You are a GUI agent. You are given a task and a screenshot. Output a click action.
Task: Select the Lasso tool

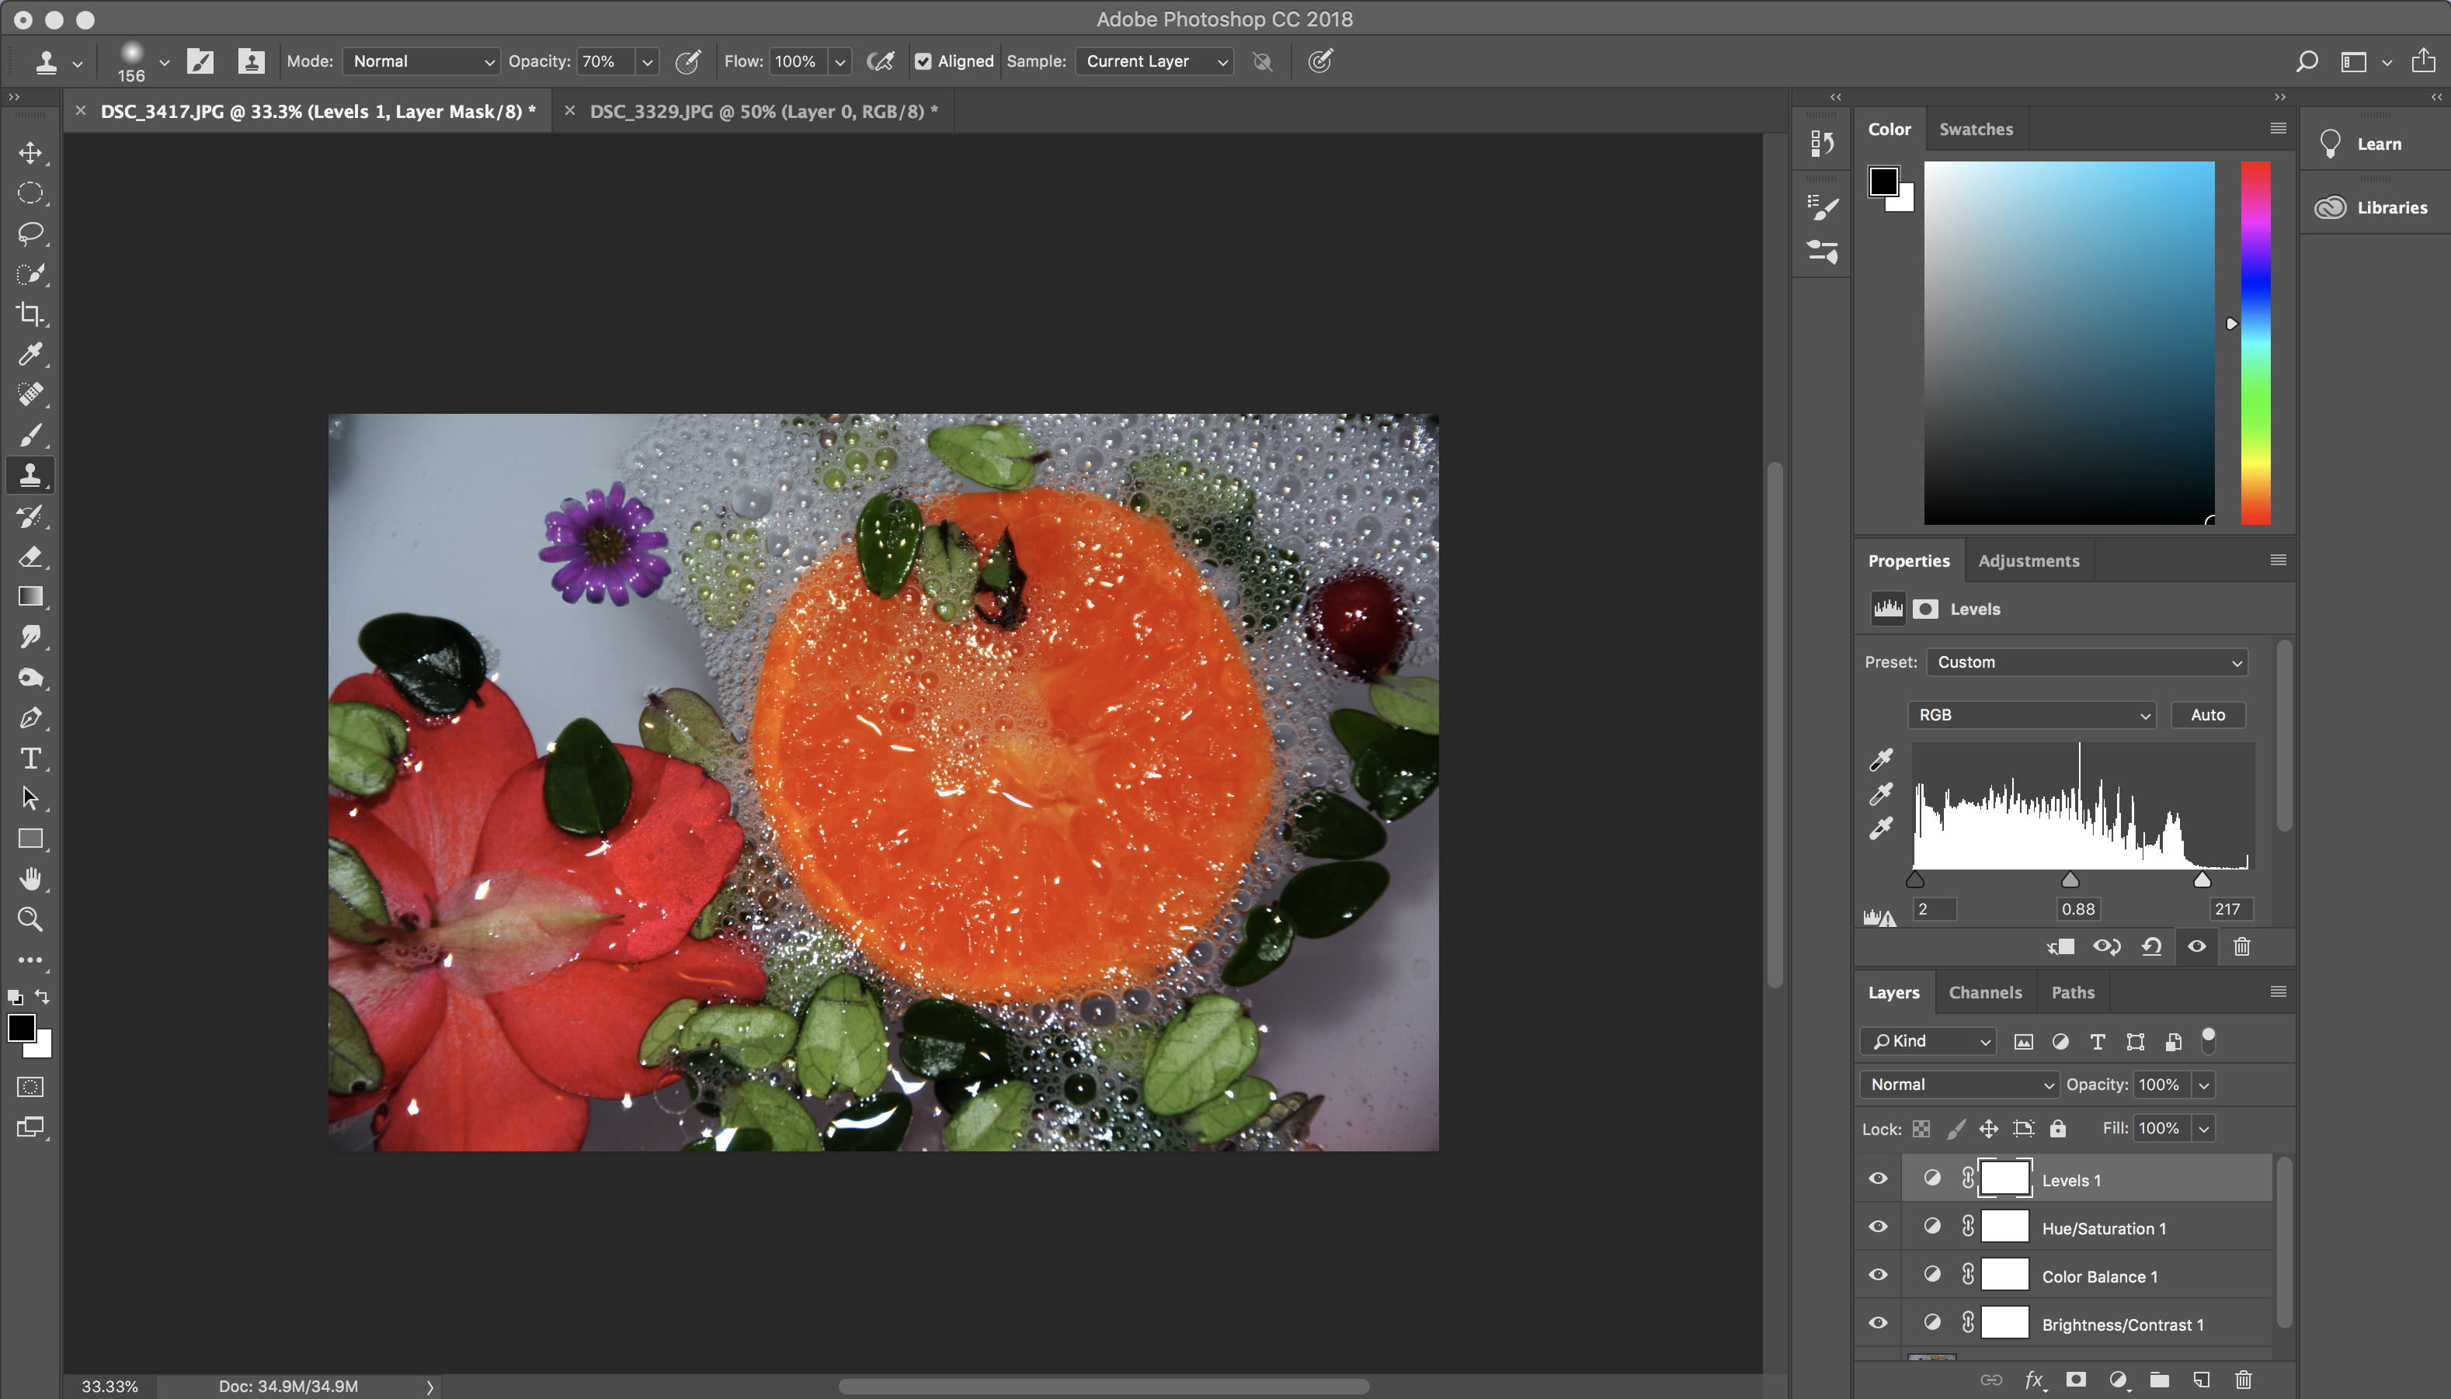coord(30,234)
